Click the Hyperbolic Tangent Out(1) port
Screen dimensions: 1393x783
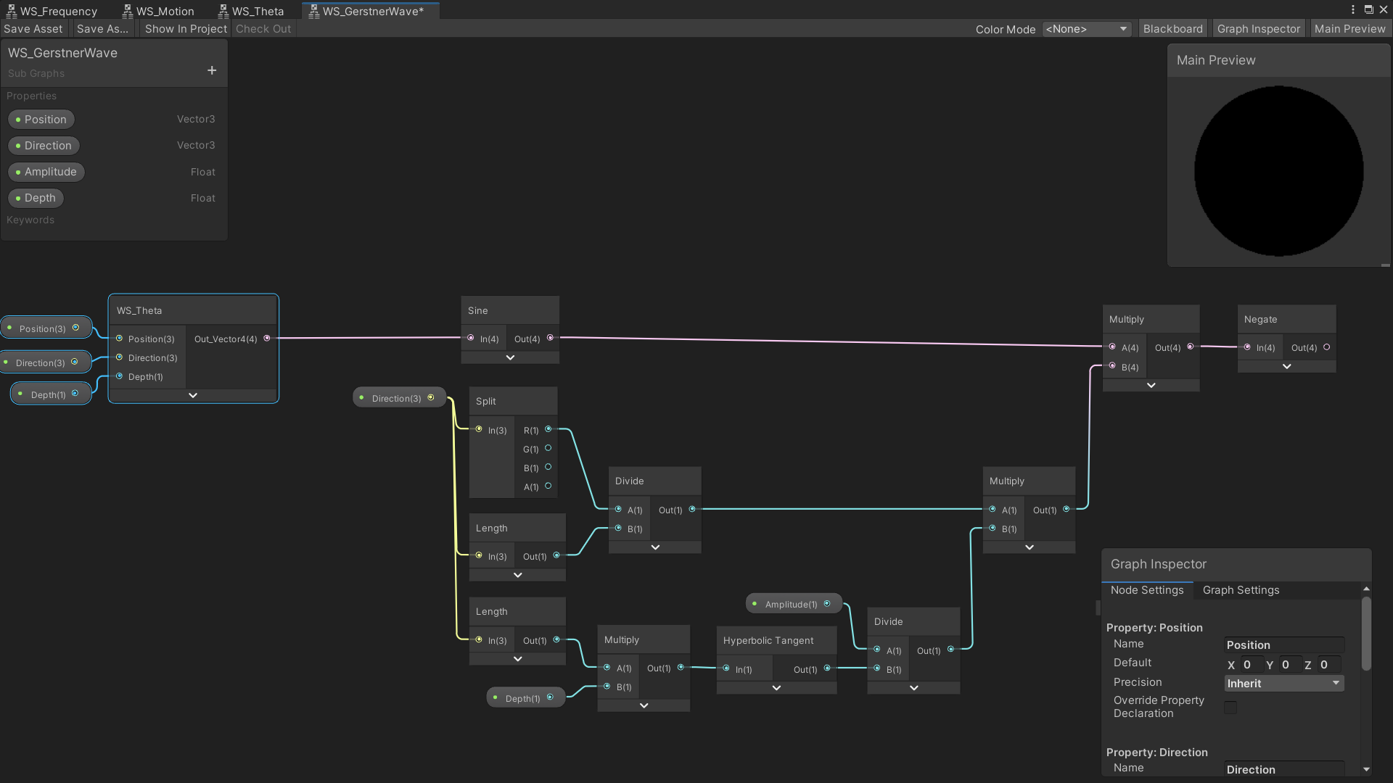pos(826,668)
